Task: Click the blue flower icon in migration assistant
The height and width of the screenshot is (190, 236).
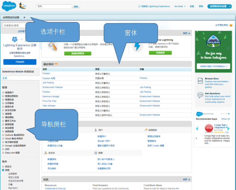Action: [x=15, y=39]
